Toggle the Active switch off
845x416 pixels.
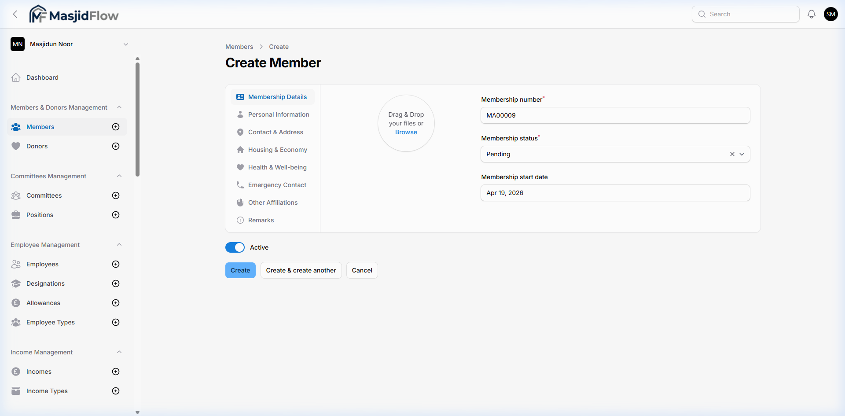coord(235,247)
